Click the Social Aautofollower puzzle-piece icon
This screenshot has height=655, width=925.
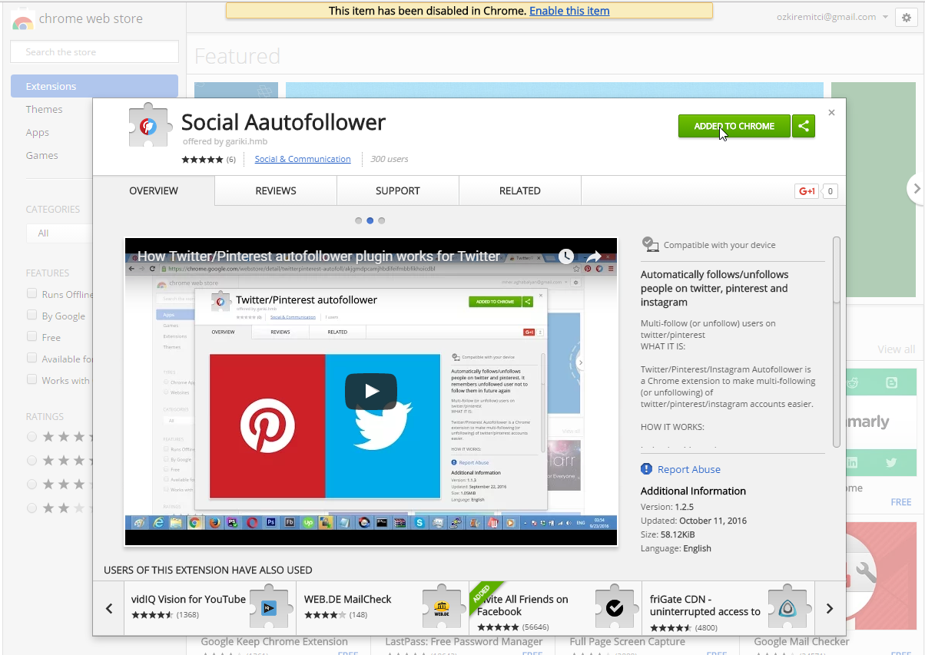[149, 125]
